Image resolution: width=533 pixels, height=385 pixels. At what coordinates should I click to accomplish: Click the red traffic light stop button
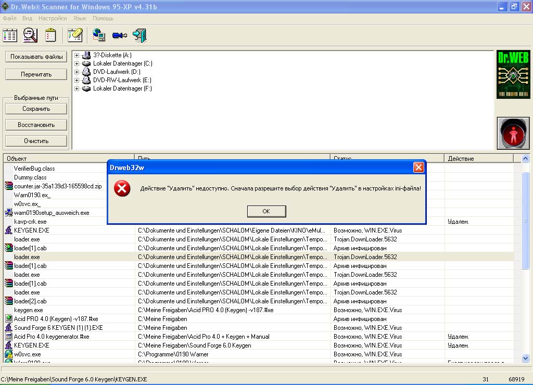513,134
